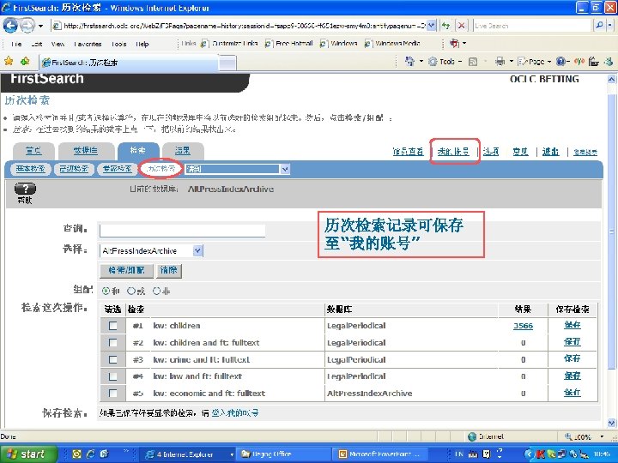The width and height of the screenshot is (618, 463).
Task: Click the Tools gear icon in command bar
Action: tap(433, 62)
